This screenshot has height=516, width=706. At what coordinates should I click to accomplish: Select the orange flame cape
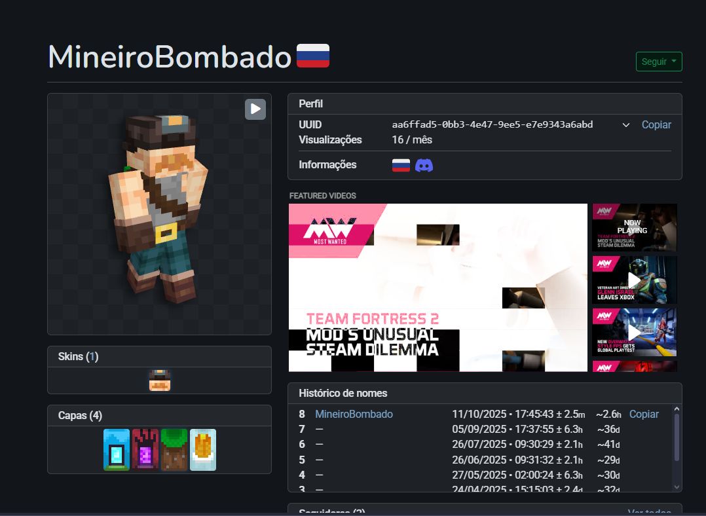click(203, 449)
